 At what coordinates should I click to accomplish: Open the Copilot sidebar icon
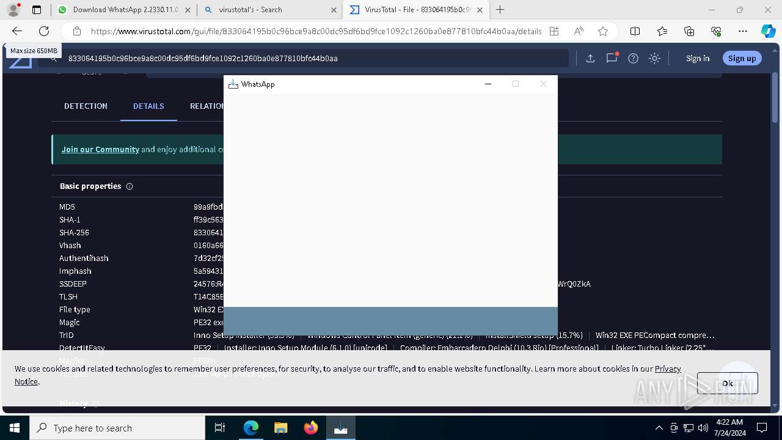coord(768,31)
